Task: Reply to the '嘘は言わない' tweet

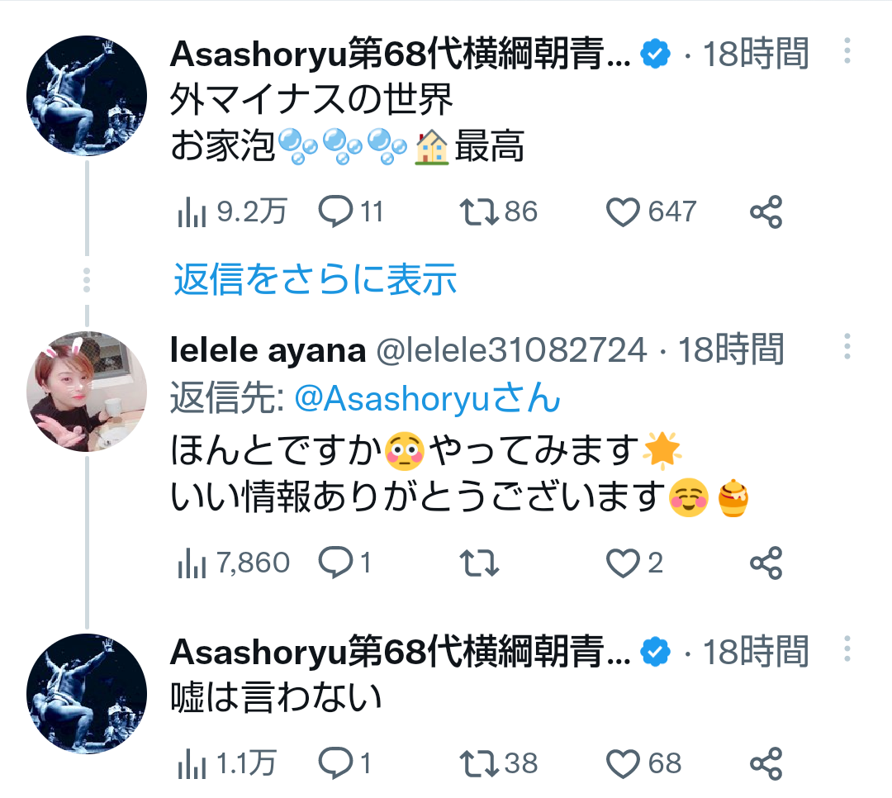Action: [335, 763]
